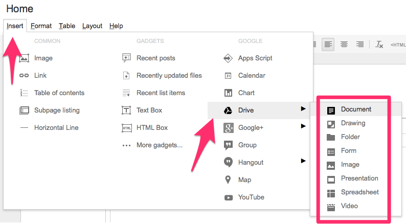Click the Apps Script icon

click(229, 58)
